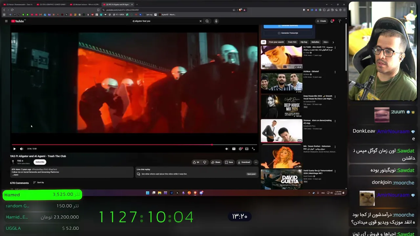Open options menu for Hichkas - Ekhtelaf
The height and width of the screenshot is (236, 420).
335,72
